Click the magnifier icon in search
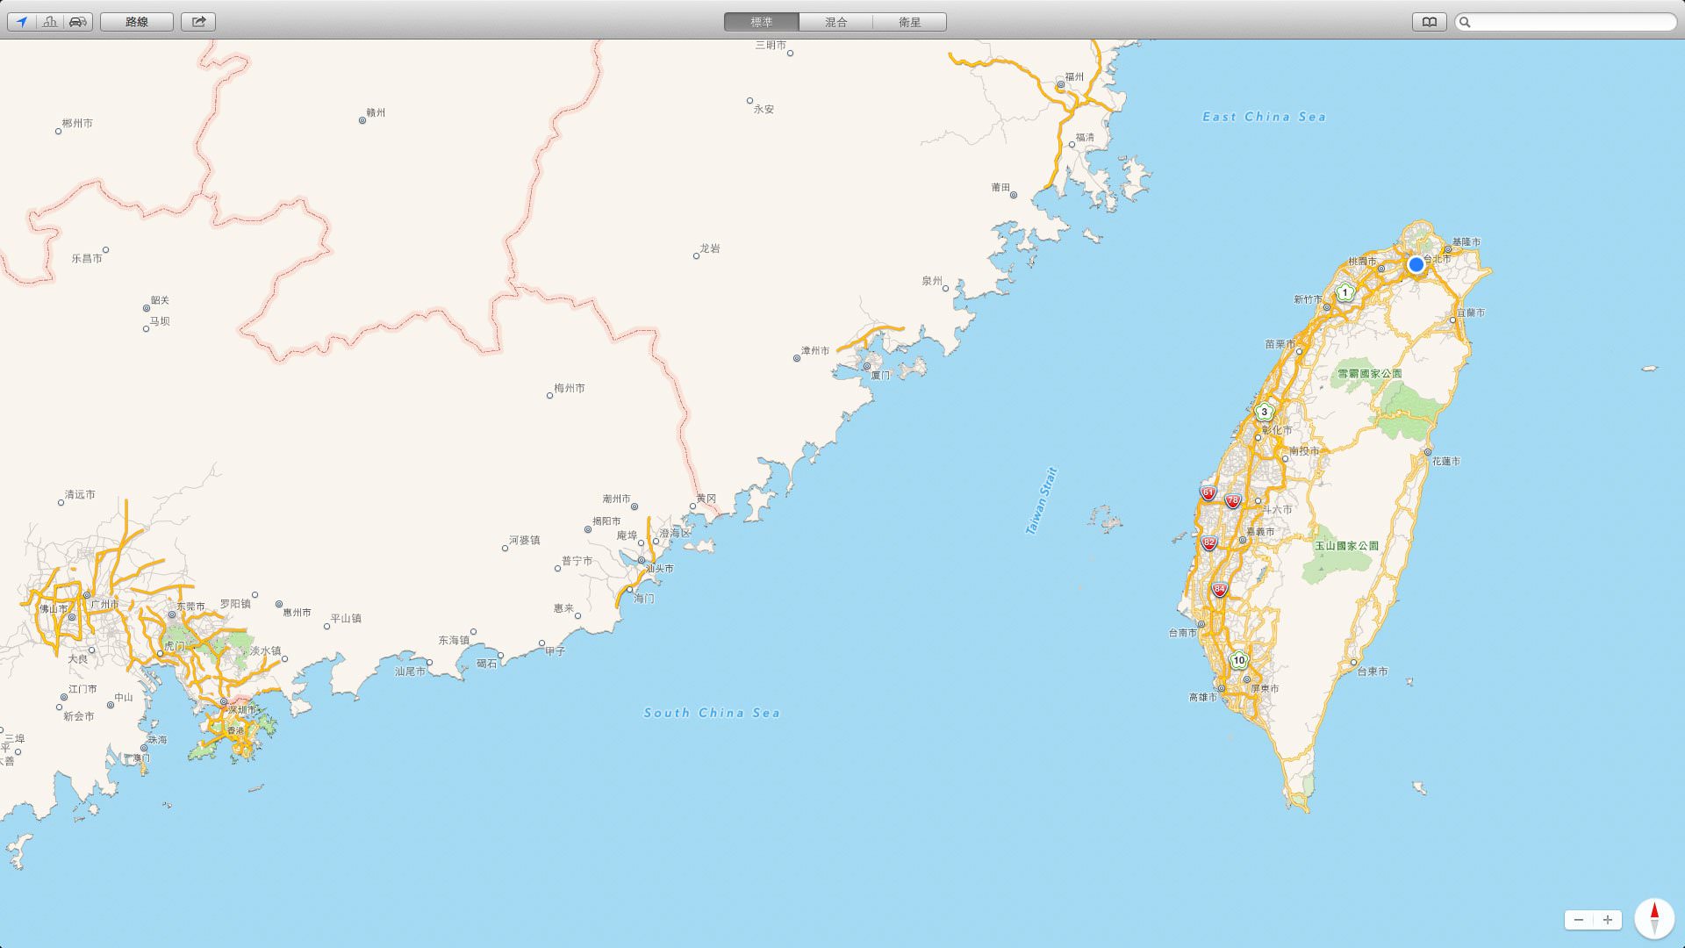This screenshot has height=948, width=1685. 1465,22
